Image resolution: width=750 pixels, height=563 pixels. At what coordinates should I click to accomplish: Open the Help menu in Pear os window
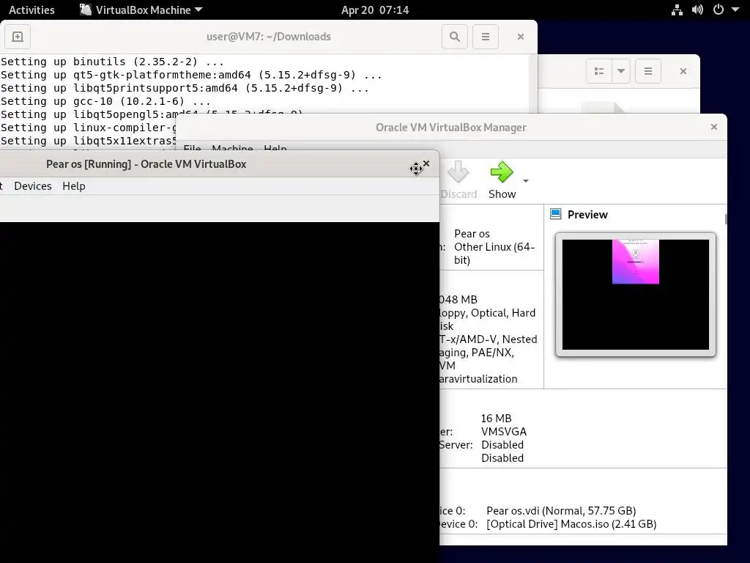coord(74,185)
